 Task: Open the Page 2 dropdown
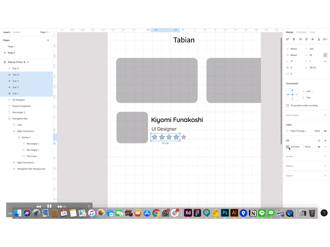(x=45, y=32)
